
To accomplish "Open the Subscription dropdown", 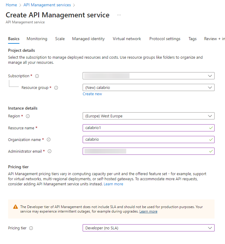I will point(149,76).
